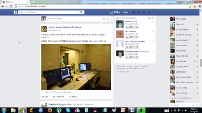
Task: Open chat options gear icon
Action: [x=193, y=105]
